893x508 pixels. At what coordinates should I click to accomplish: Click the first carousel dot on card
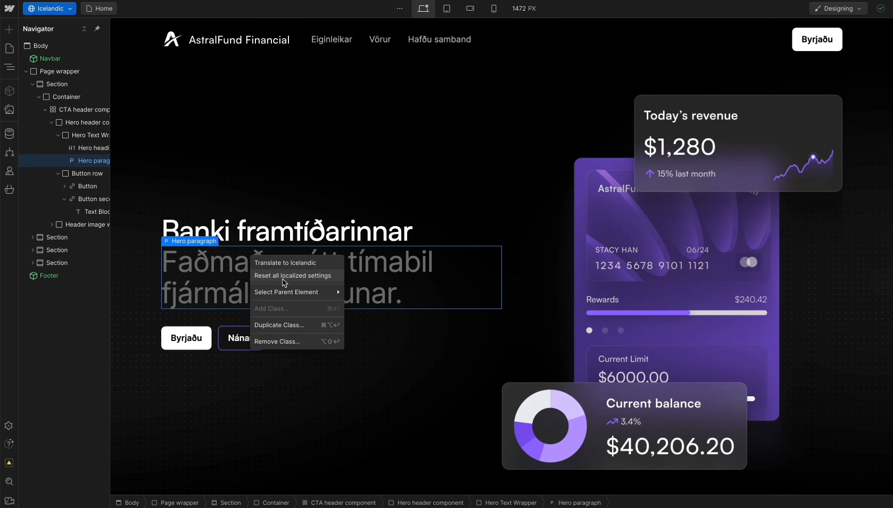(589, 330)
